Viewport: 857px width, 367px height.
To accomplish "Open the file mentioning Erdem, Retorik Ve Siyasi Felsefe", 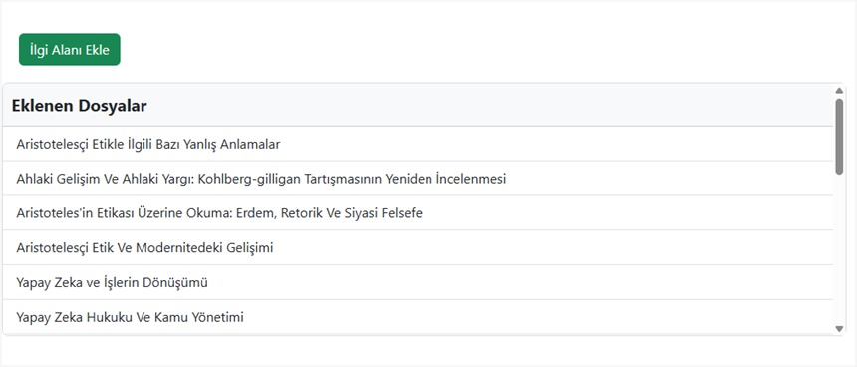I will coord(419,213).
